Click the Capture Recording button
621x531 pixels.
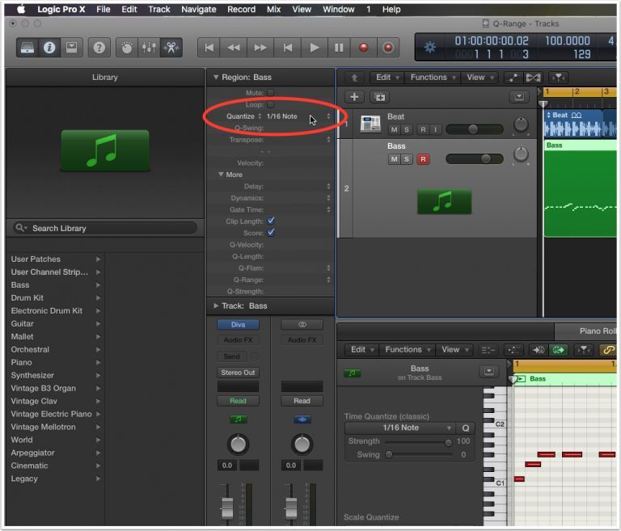tap(388, 48)
